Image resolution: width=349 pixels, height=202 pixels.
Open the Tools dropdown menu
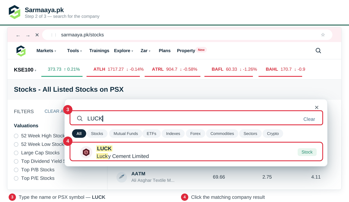coord(74,51)
